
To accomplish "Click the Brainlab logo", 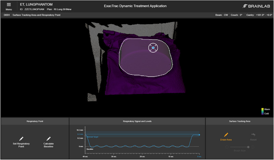I will tap(257, 6).
